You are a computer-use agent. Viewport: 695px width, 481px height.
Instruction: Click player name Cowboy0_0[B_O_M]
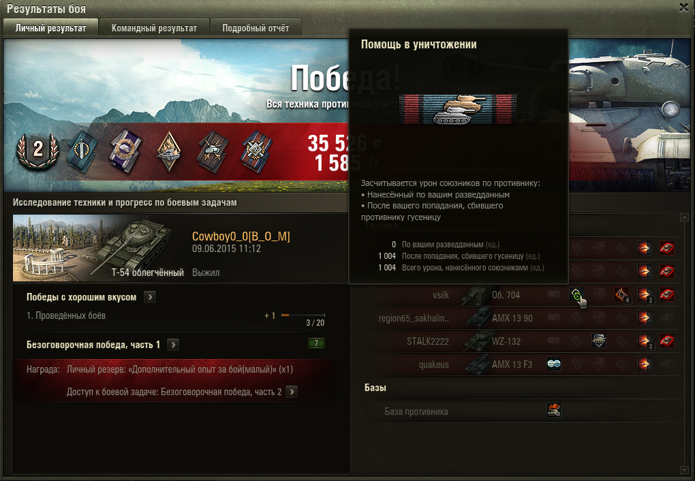(241, 236)
